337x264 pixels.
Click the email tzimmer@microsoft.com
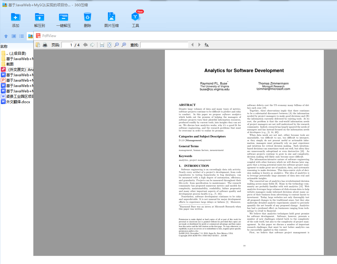coord(273,89)
